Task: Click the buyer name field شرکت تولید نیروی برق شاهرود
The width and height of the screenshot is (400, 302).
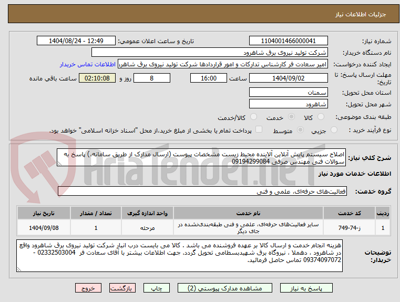Action: (209, 53)
